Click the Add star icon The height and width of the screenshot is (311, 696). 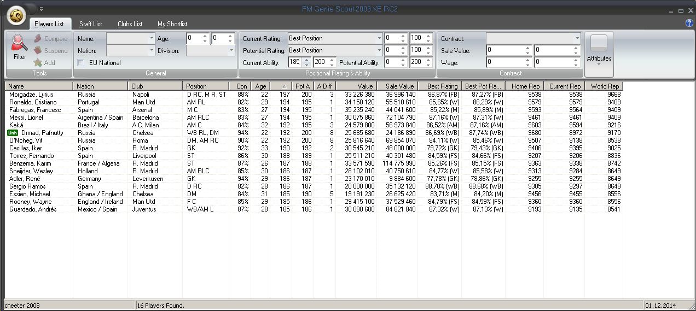[38, 63]
